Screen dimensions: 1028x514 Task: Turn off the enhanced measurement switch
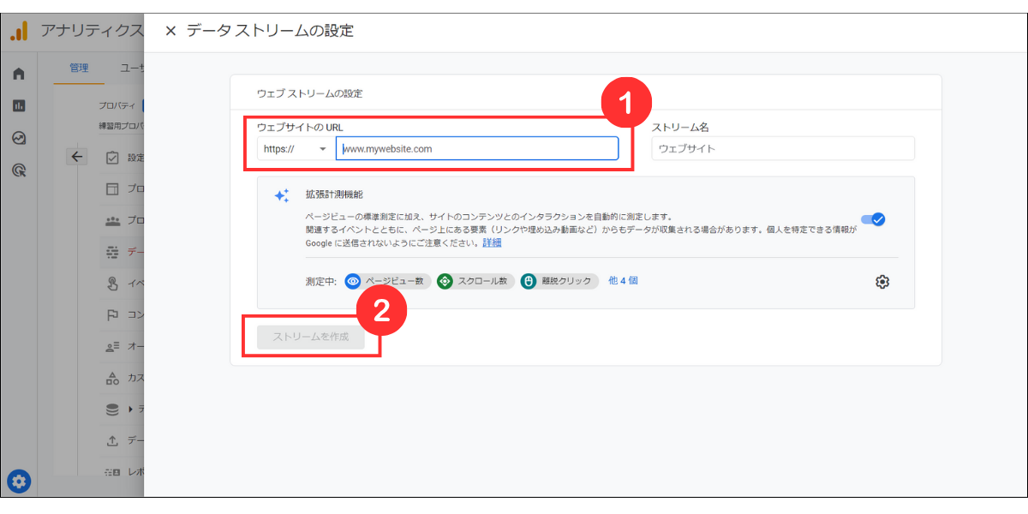coord(873,219)
